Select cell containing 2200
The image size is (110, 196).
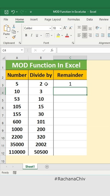coord(17,137)
